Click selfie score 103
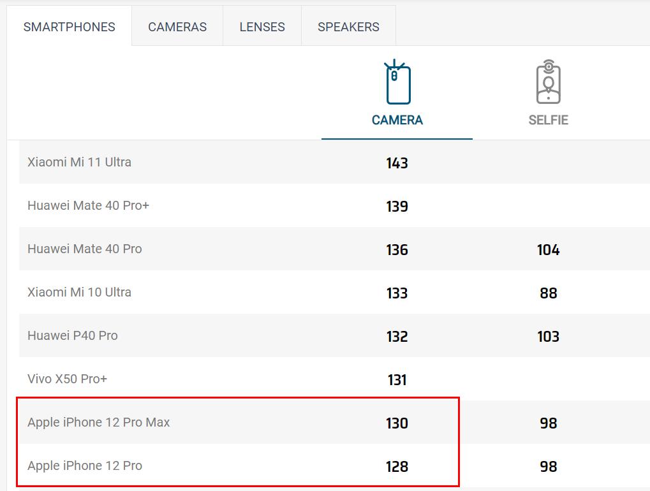Viewport: 650px width, 491px height. coord(548,337)
